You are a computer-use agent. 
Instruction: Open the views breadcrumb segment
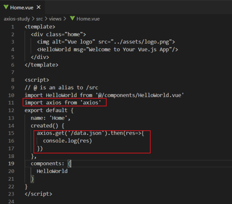(55, 19)
